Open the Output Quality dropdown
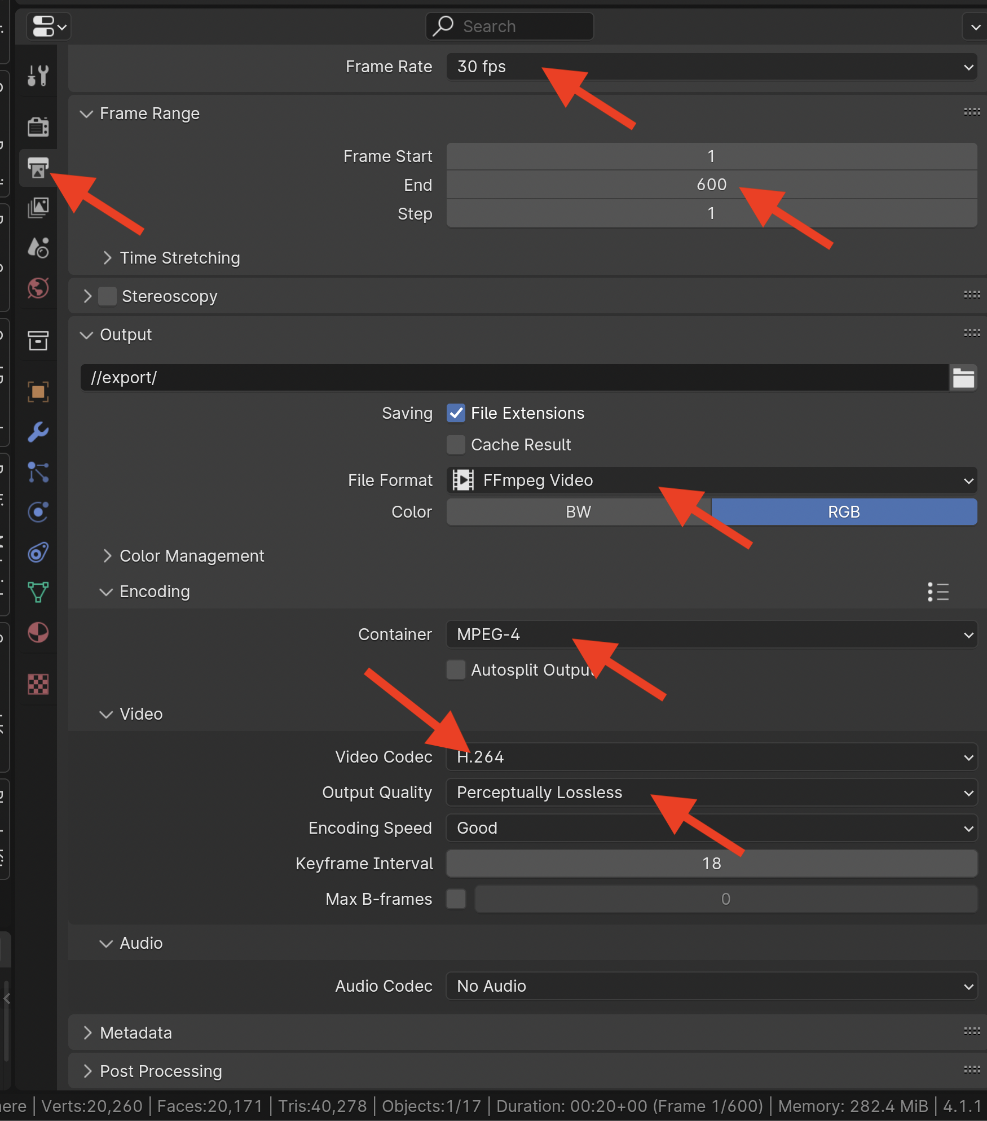The height and width of the screenshot is (1121, 987). [712, 792]
